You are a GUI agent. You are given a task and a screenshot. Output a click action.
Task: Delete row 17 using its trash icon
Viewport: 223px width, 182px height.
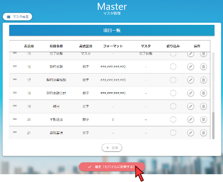tap(203, 80)
